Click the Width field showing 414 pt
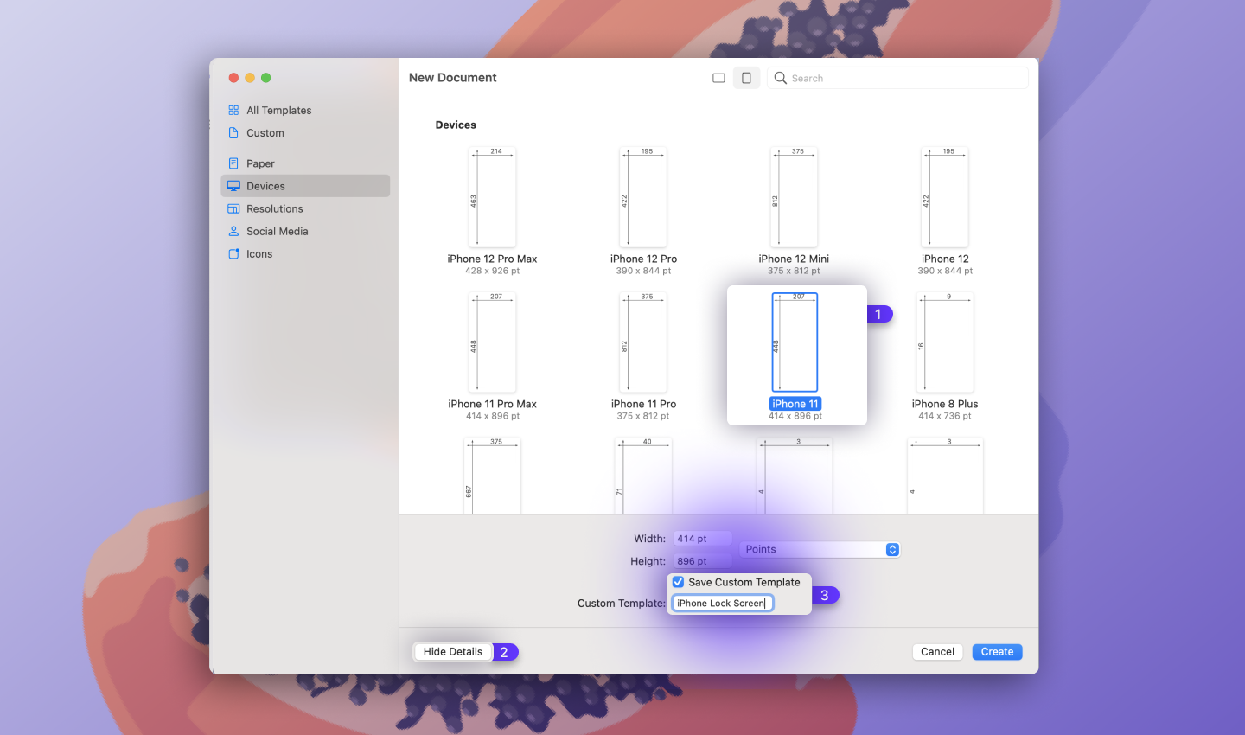The width and height of the screenshot is (1245, 735). click(x=702, y=539)
